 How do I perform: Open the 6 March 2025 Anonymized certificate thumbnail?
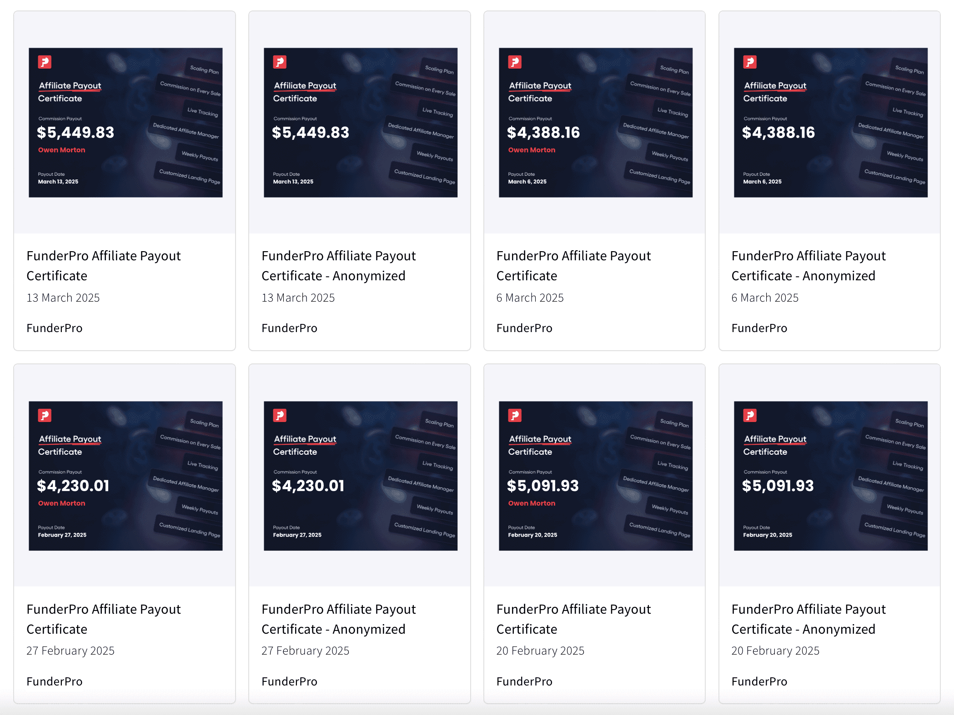[831, 123]
